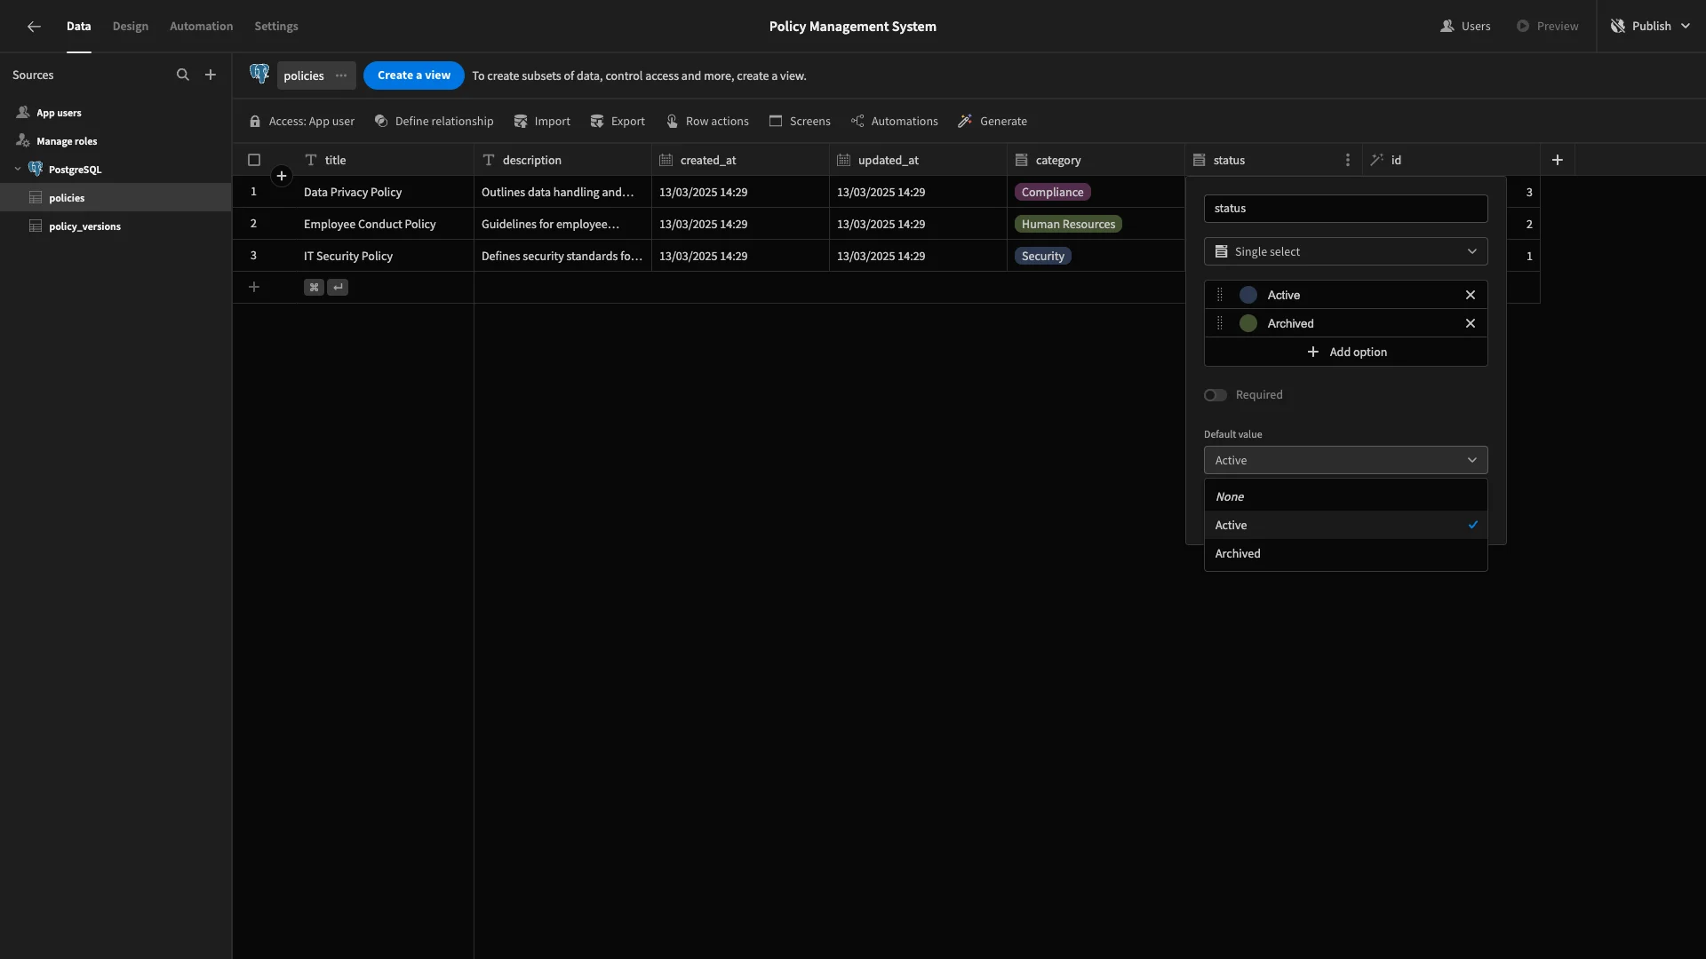Click the back arrow icon
The width and height of the screenshot is (1706, 959).
pyautogui.click(x=34, y=27)
